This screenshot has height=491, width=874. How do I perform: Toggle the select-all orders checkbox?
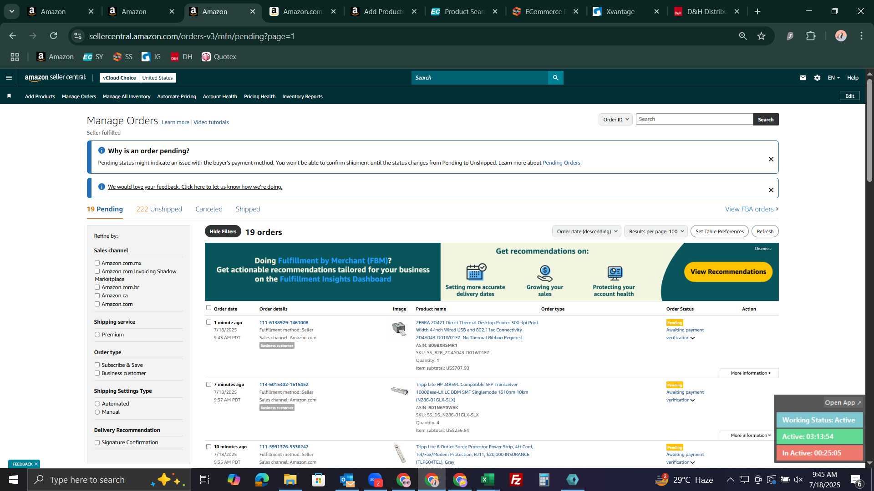pyautogui.click(x=208, y=308)
